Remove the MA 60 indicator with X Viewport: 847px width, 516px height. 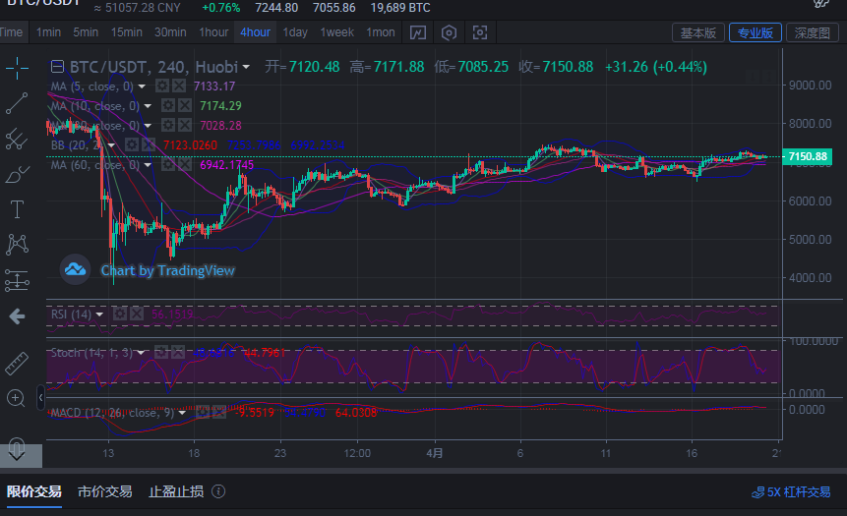[185, 164]
